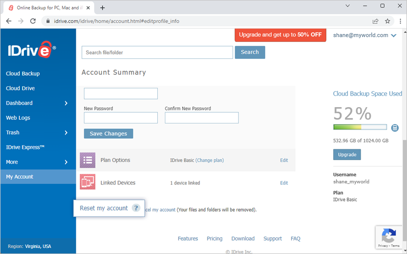
Task: Click the site lock icon
Action: [x=48, y=21]
